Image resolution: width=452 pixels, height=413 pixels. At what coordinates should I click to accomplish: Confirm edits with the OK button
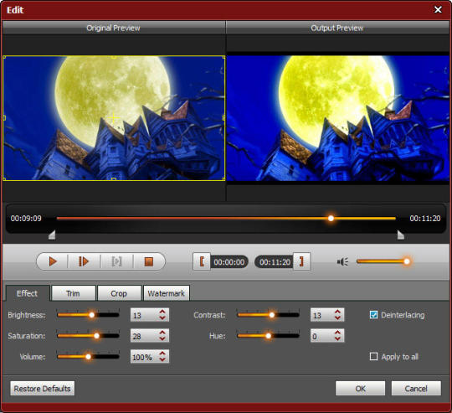[360, 389]
